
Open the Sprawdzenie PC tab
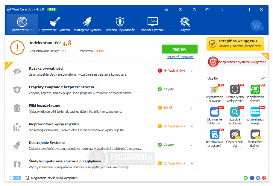(x=22, y=24)
